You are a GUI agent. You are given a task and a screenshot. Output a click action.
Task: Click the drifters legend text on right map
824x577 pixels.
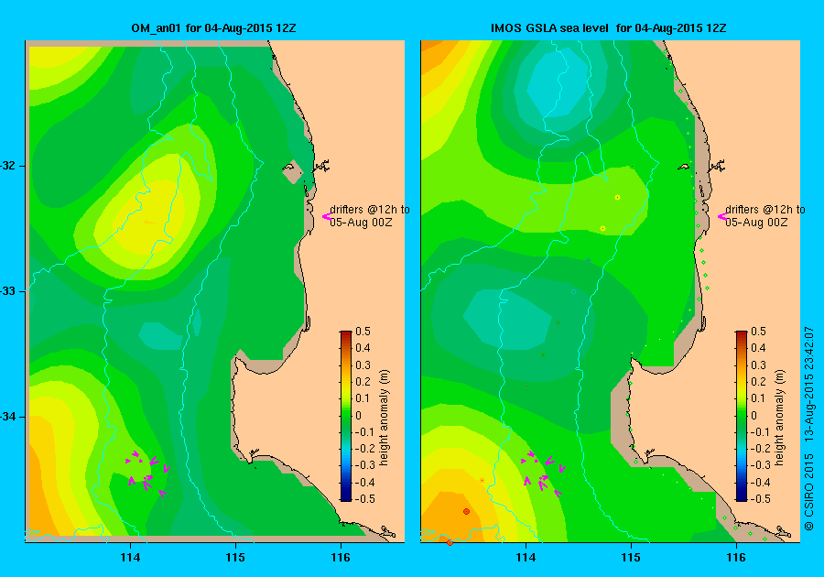point(765,215)
